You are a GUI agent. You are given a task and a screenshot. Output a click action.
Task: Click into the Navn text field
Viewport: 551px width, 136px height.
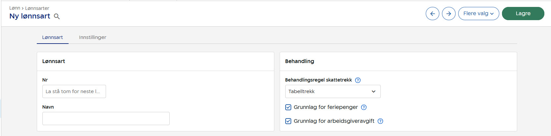click(x=106, y=119)
